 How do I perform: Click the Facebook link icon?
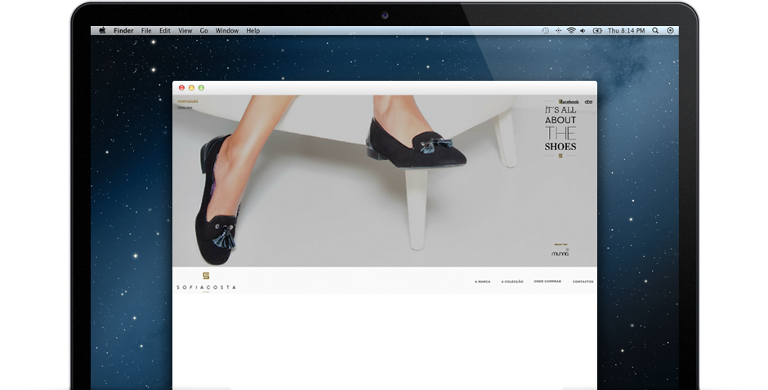point(569,101)
